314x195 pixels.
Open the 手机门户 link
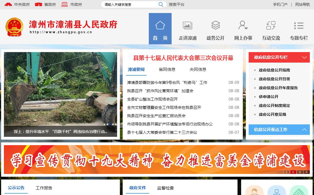[280, 4]
